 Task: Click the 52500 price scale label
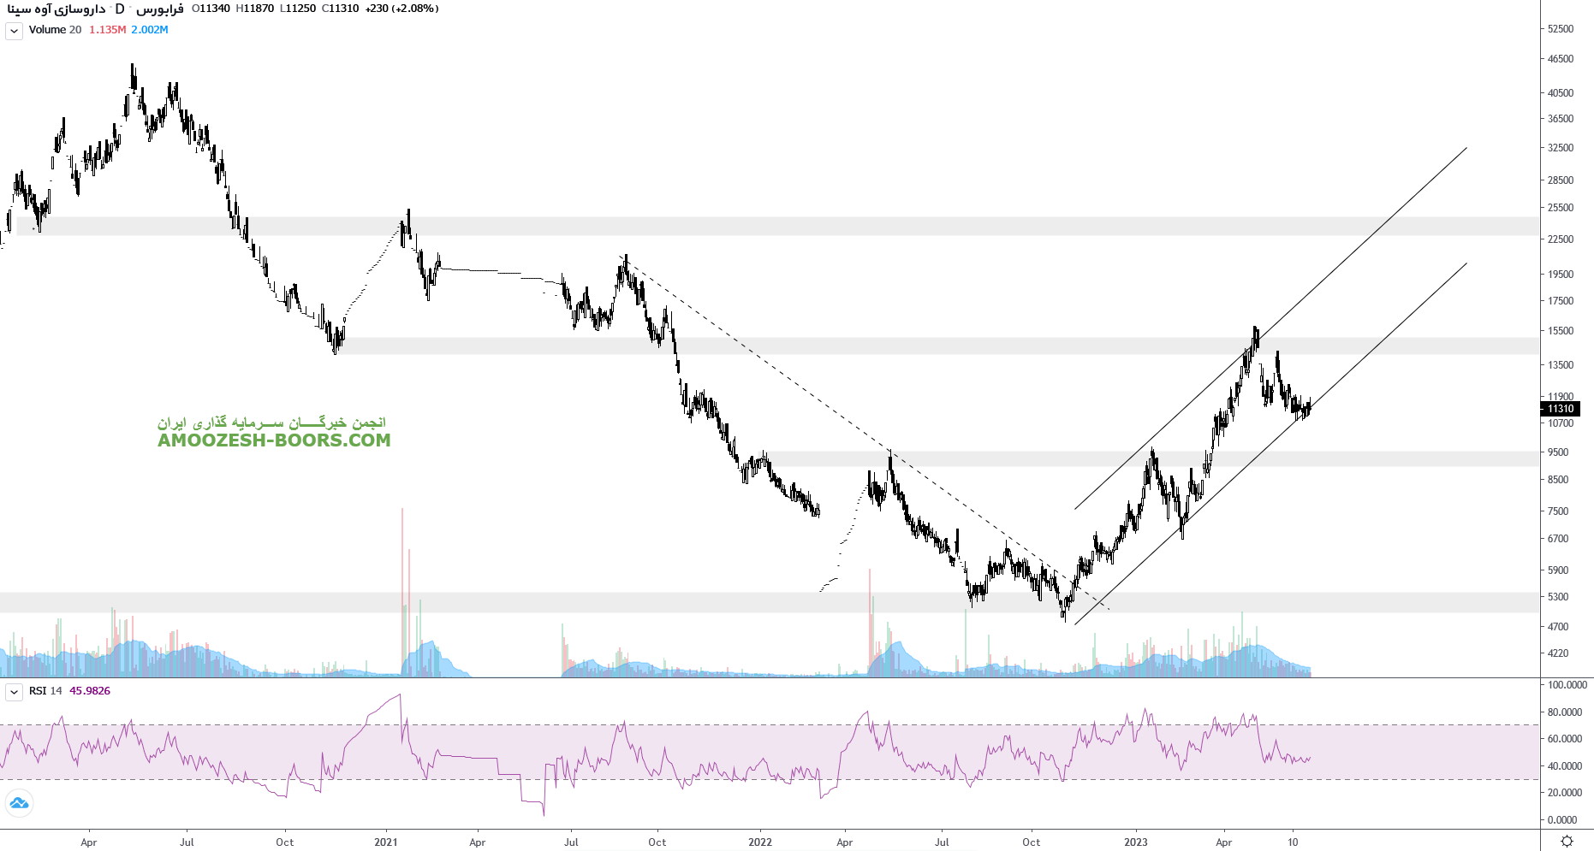[x=1561, y=29]
